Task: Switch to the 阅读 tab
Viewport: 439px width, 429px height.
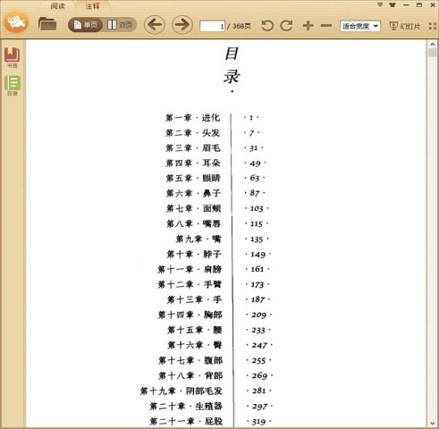Action: coord(57,5)
